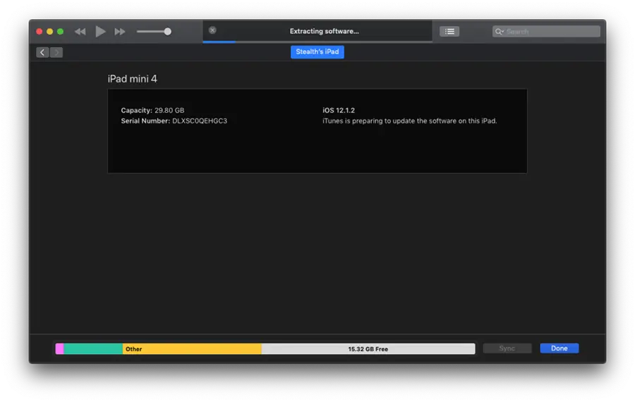Go forward with the right chevron

point(56,52)
